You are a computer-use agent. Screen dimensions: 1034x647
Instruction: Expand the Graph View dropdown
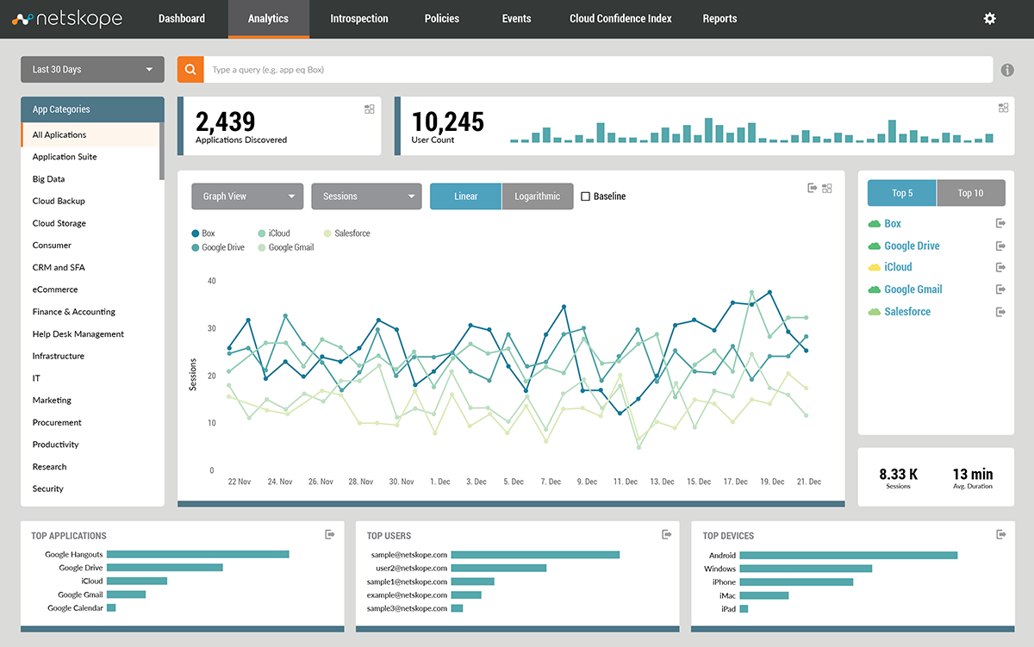click(x=247, y=196)
